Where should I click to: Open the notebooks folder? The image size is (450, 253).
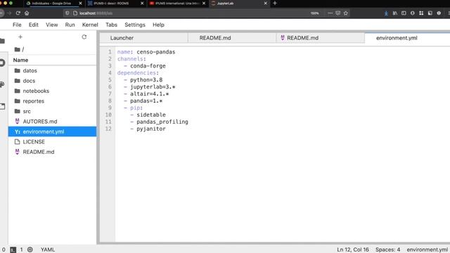(x=52, y=91)
